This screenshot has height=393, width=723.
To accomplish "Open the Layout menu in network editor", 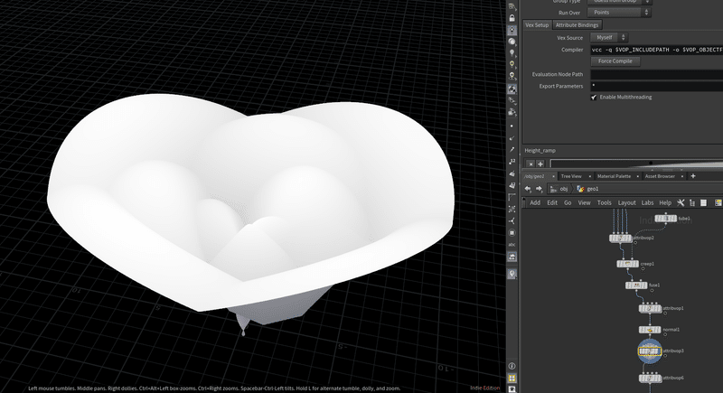I will [626, 202].
